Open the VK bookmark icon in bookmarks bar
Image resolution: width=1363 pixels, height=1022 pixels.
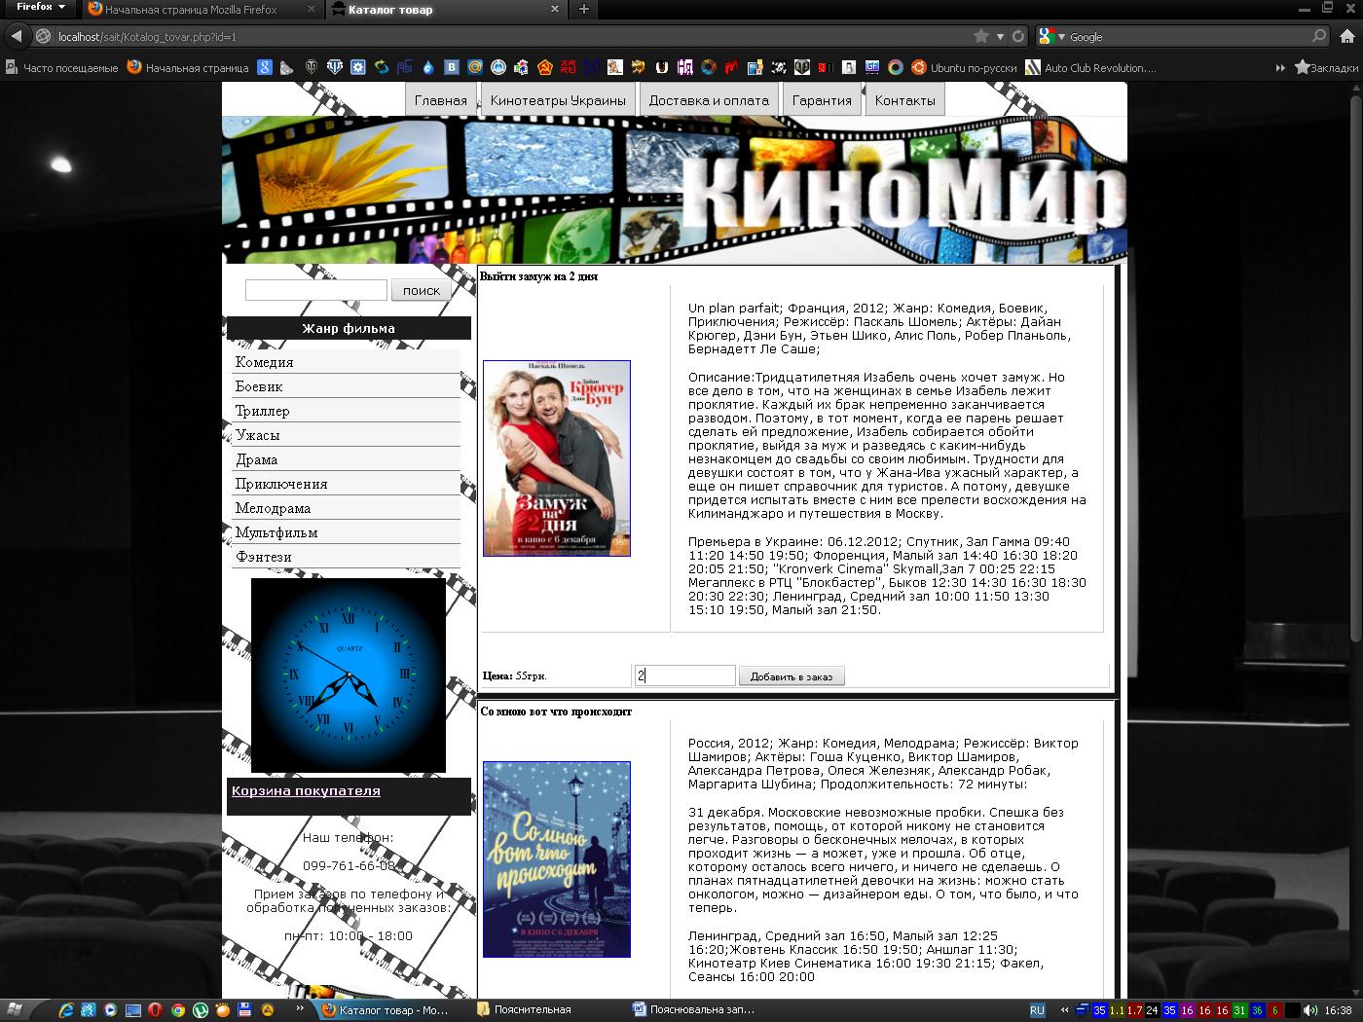[452, 67]
